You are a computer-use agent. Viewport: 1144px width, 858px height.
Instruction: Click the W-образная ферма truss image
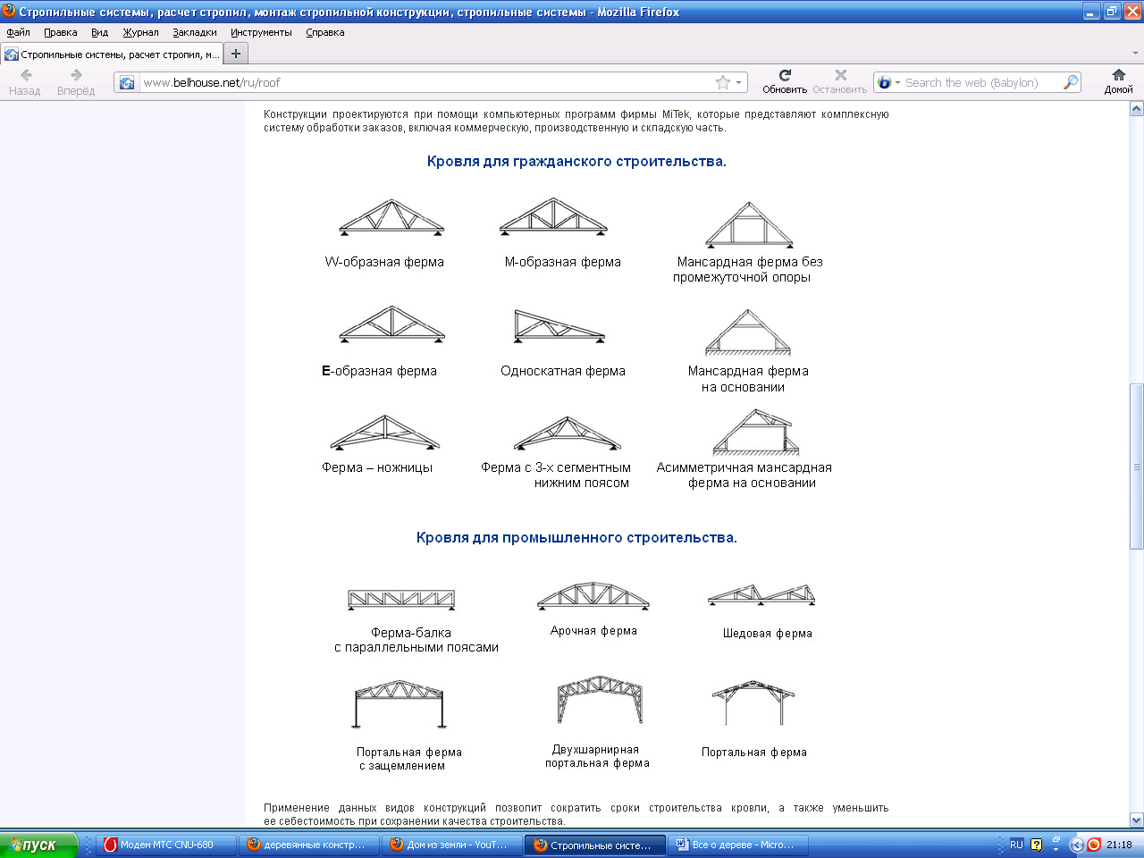click(391, 218)
